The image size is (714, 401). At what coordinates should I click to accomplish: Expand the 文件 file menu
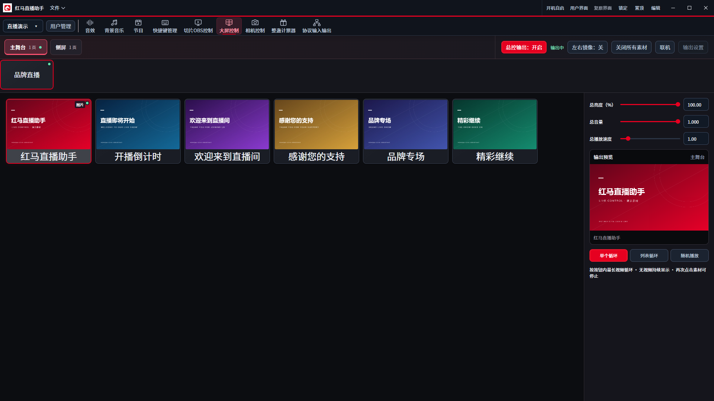57,8
